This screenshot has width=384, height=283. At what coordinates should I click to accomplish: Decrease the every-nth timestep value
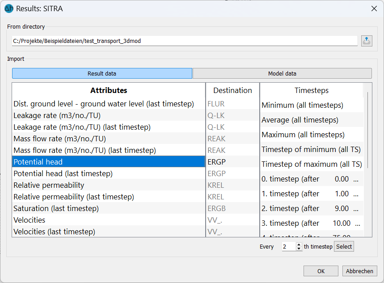pos(299,249)
